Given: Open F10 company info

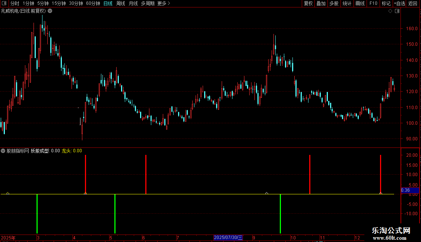Looking at the screenshot, I should tap(373, 3).
